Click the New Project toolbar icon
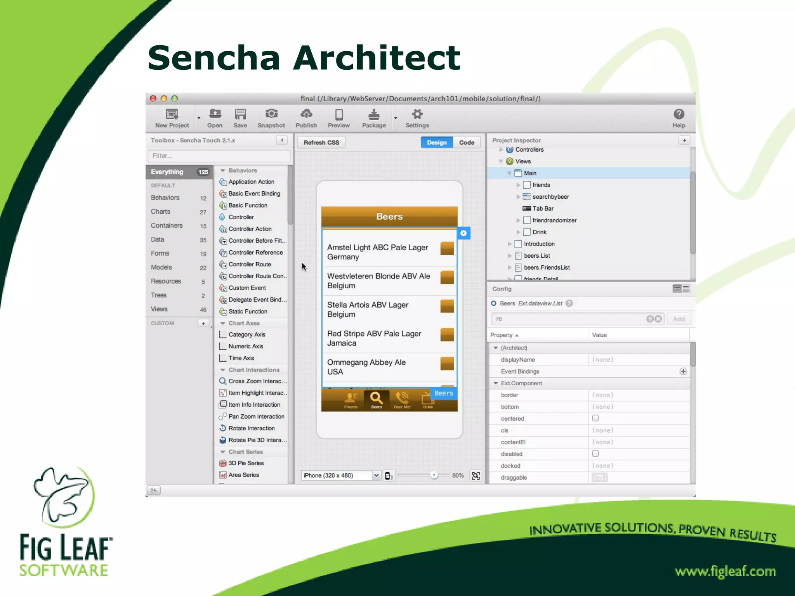This screenshot has height=596, width=795. click(172, 114)
